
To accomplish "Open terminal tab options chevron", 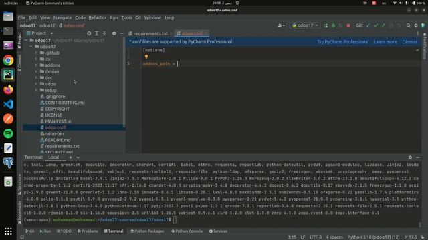I will point(78,157).
